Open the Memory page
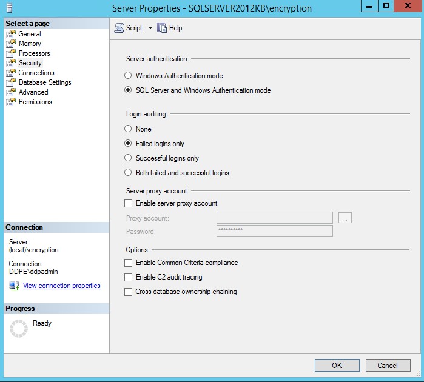Screen dimensions: 424x382 click(x=30, y=44)
